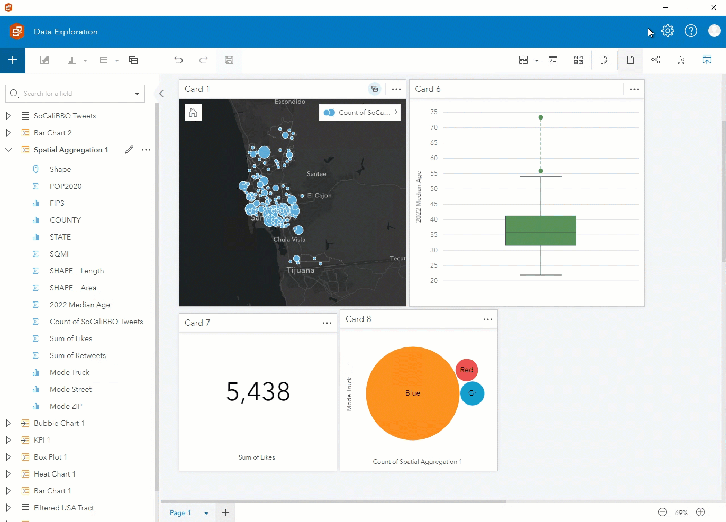726x522 pixels.
Task: Click the Help question mark icon
Action: click(x=691, y=31)
